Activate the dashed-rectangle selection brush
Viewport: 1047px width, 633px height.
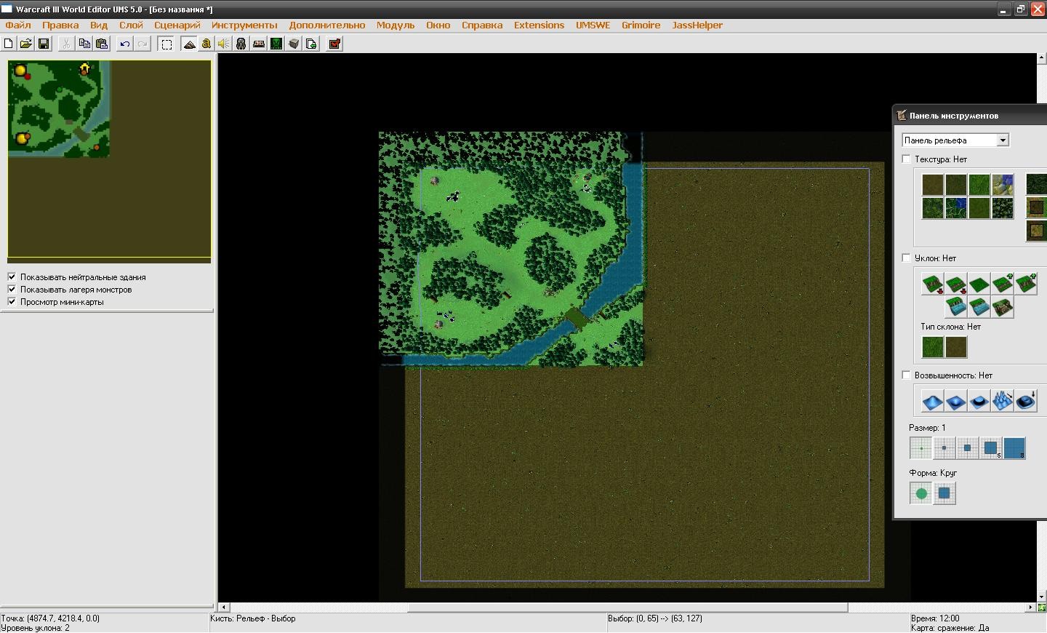point(167,44)
